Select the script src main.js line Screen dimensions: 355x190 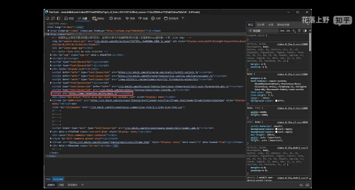click(x=92, y=93)
